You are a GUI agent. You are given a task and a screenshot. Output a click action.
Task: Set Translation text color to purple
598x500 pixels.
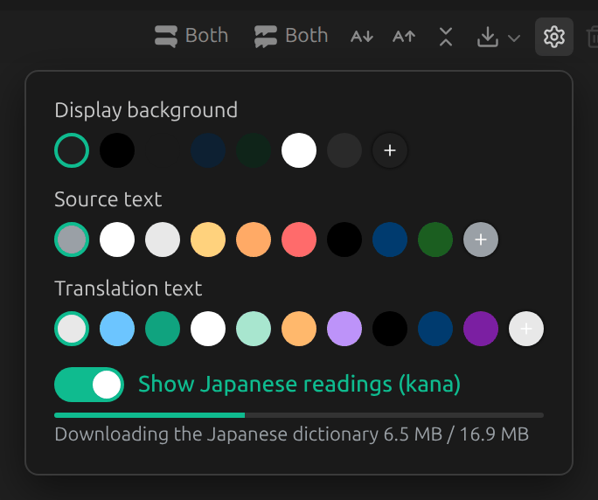pyautogui.click(x=481, y=329)
